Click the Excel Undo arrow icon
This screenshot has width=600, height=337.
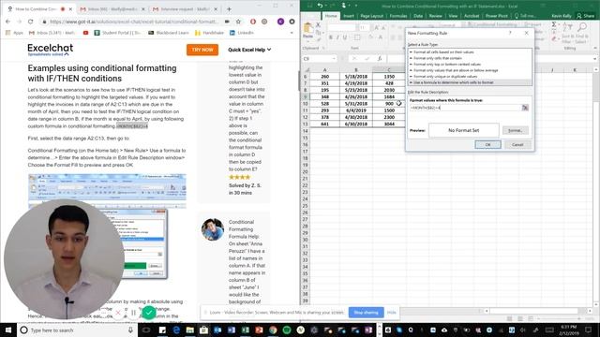[x=320, y=6]
